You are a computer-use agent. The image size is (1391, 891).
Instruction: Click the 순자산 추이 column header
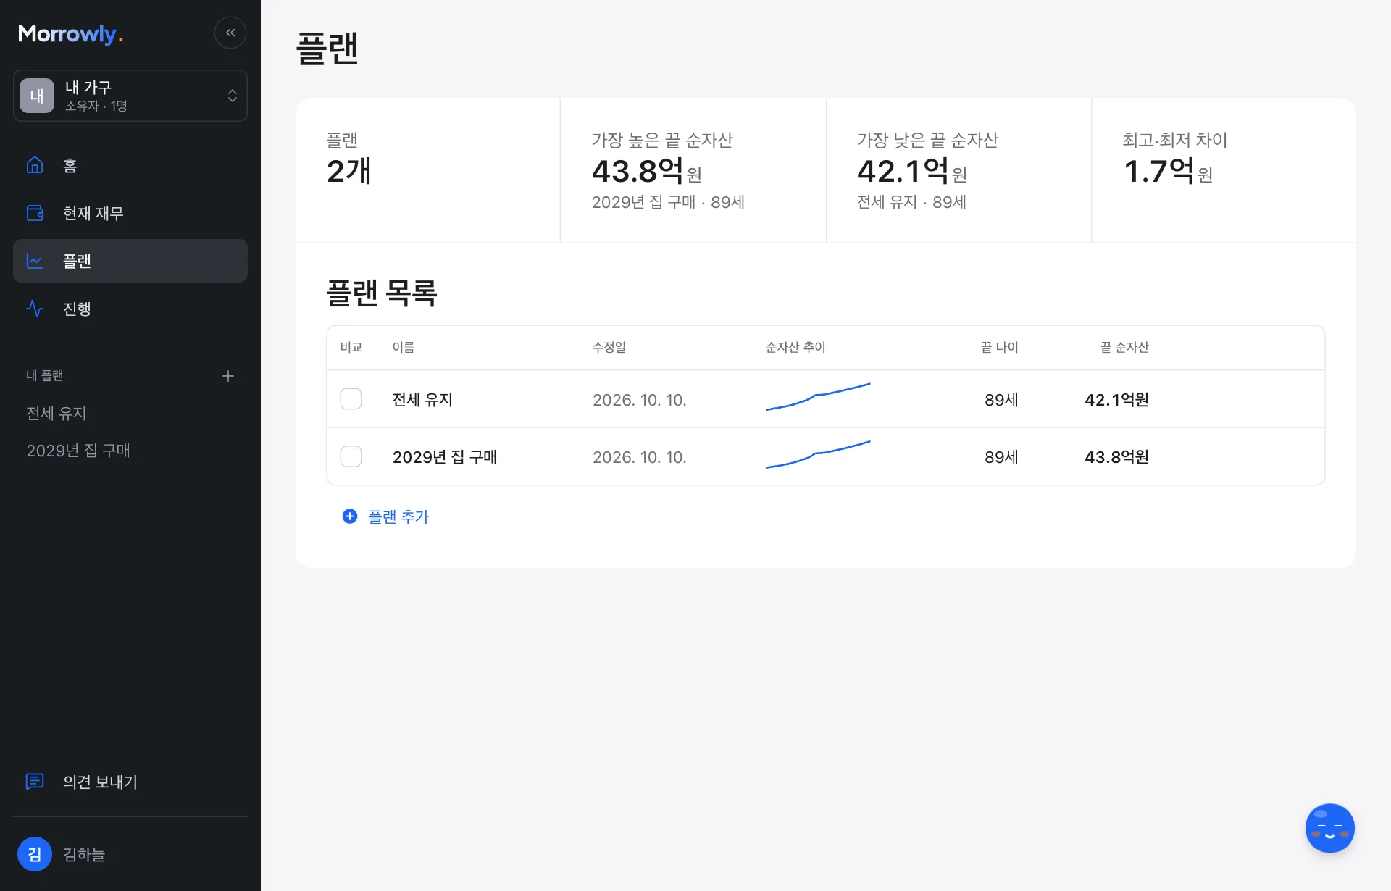pyautogui.click(x=795, y=348)
